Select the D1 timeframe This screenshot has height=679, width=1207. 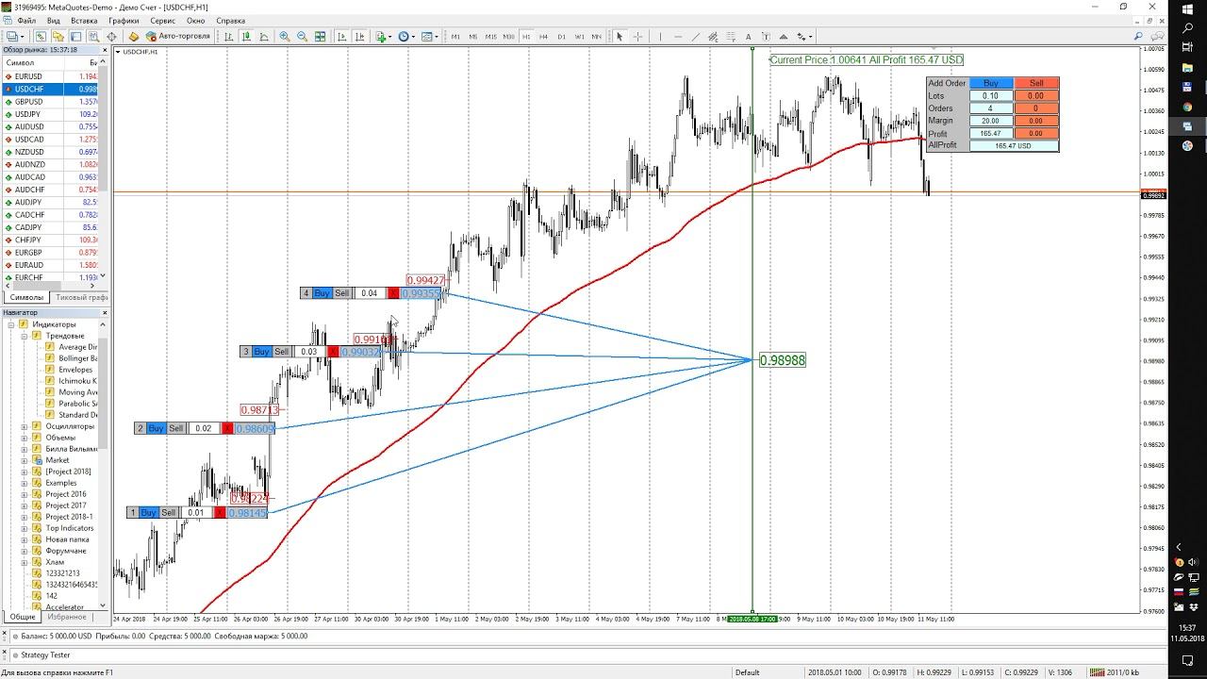click(x=561, y=37)
